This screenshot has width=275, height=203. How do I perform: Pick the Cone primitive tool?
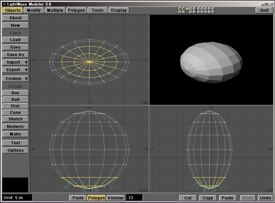[x=15, y=113]
